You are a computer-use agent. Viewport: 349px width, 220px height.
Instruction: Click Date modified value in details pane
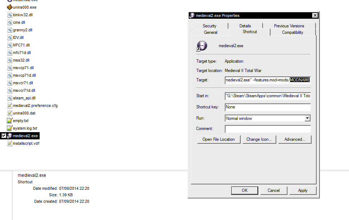74,188
